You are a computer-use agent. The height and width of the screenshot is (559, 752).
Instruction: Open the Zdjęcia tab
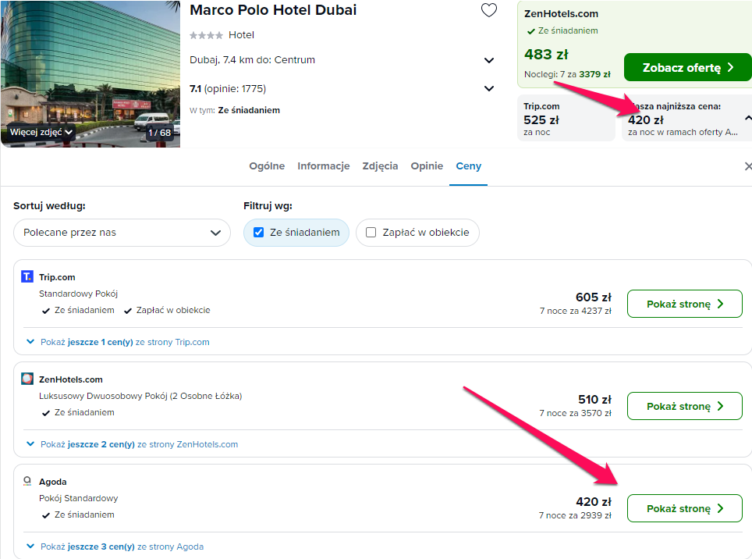[x=380, y=166]
